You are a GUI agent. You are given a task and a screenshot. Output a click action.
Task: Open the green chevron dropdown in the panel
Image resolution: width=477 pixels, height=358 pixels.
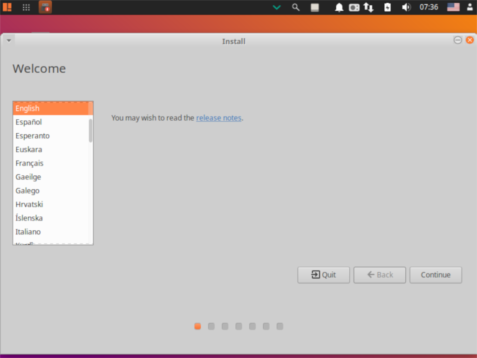coord(276,7)
